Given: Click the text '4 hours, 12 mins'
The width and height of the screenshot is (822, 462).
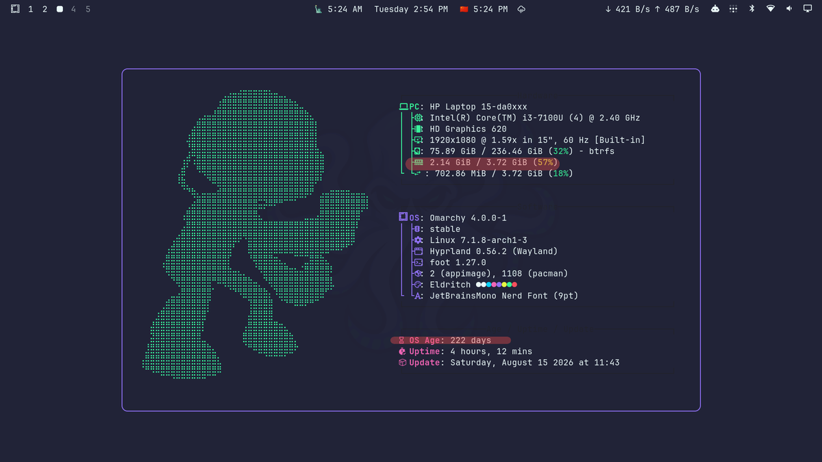Looking at the screenshot, I should 491,351.
